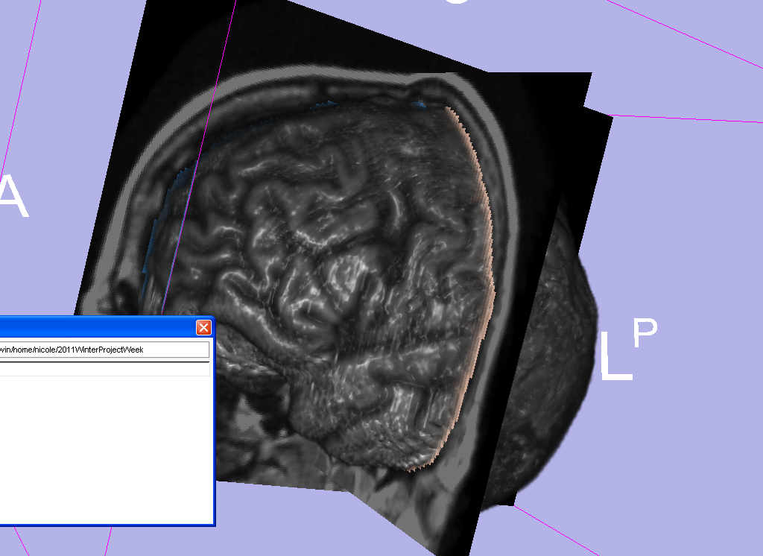Viewport: 763px width, 556px height.
Task: Click the partial axis label at top edge
Action: coord(457,2)
